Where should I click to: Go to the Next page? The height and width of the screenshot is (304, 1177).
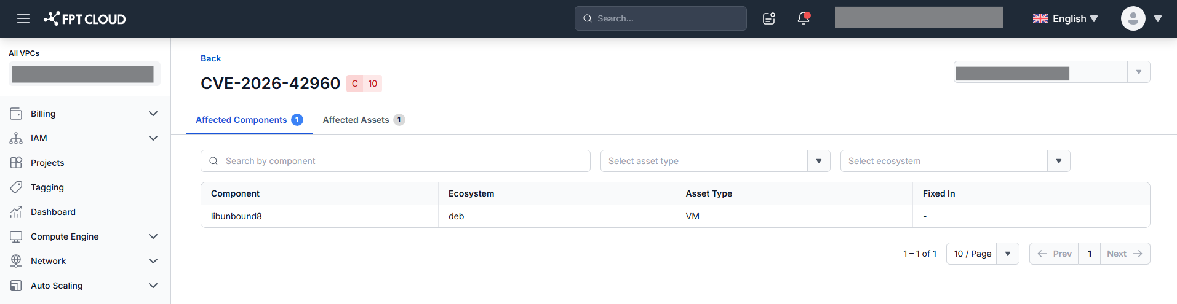point(1125,254)
